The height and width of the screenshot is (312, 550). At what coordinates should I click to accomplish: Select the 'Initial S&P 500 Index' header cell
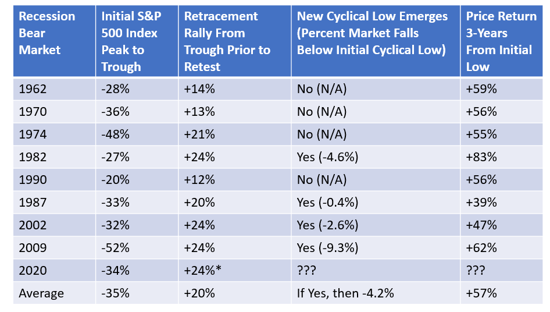[x=130, y=41]
